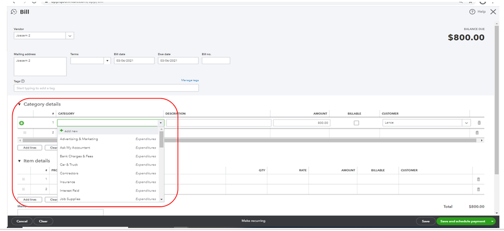Click the Memo text box

[61, 212]
